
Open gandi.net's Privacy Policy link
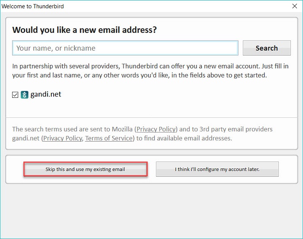(x=63, y=138)
